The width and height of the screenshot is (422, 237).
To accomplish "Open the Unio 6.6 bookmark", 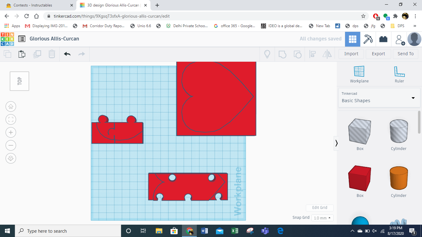I will (141, 26).
